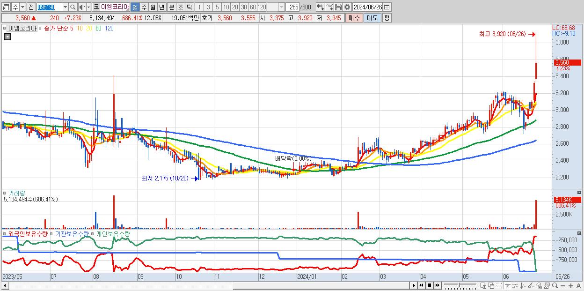
Task: Click the chart window icon beside magnifier at bottom
Action: point(547,285)
